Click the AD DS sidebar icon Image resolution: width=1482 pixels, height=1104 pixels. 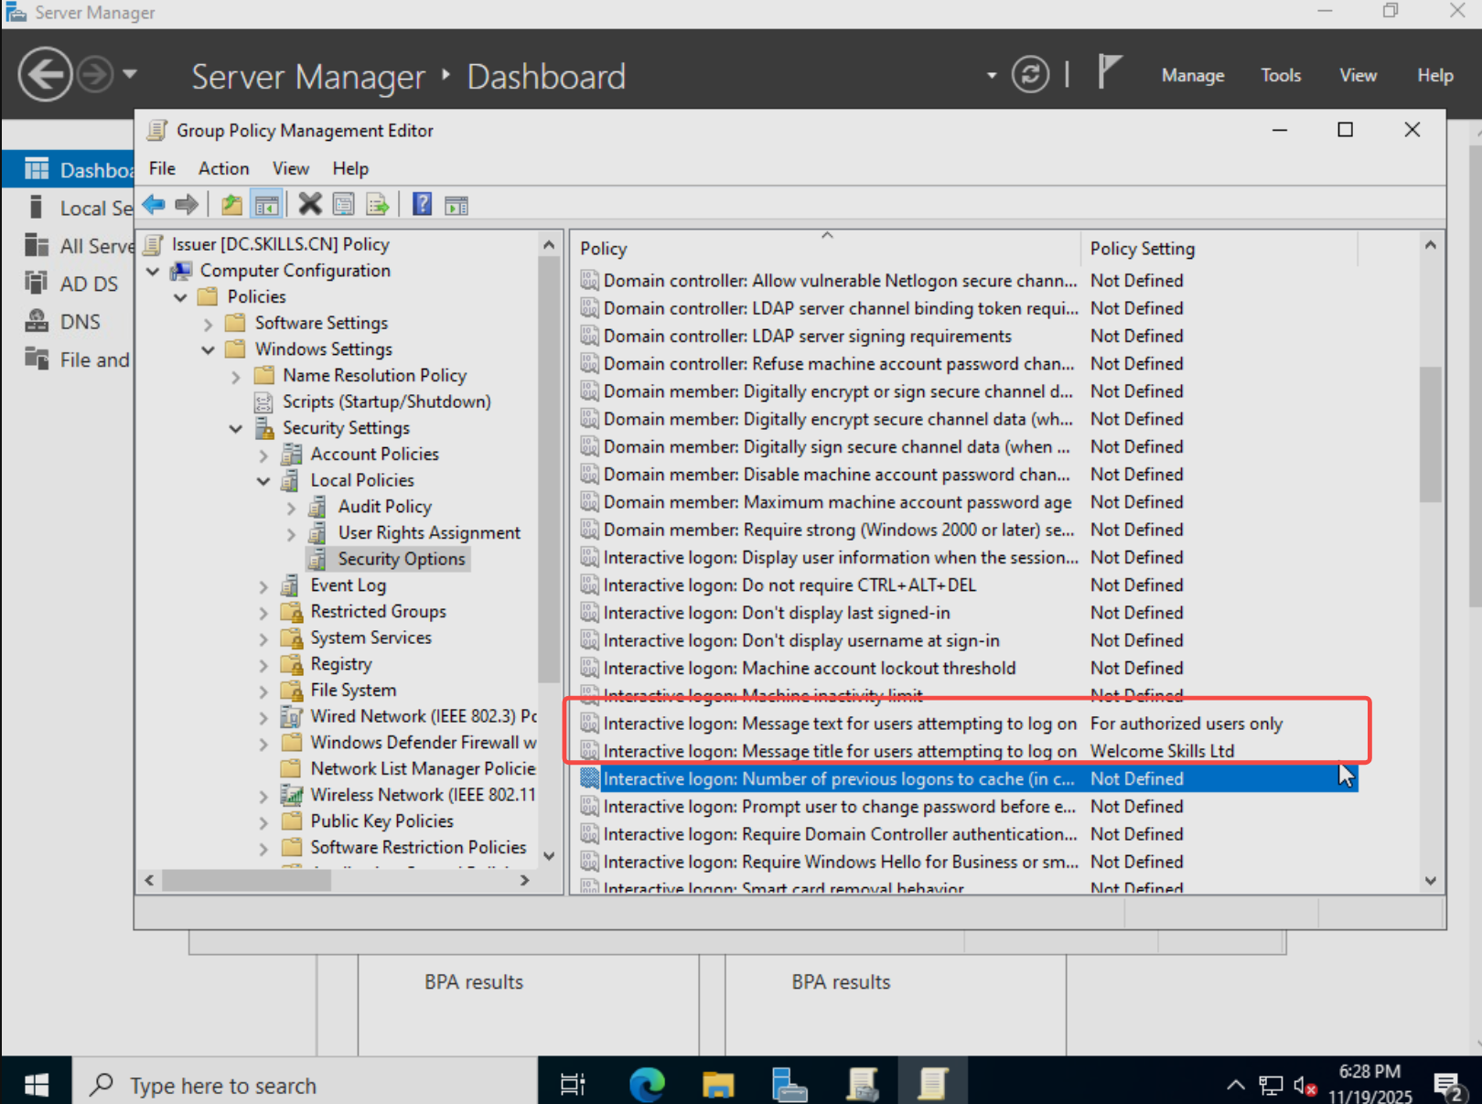[x=37, y=283]
